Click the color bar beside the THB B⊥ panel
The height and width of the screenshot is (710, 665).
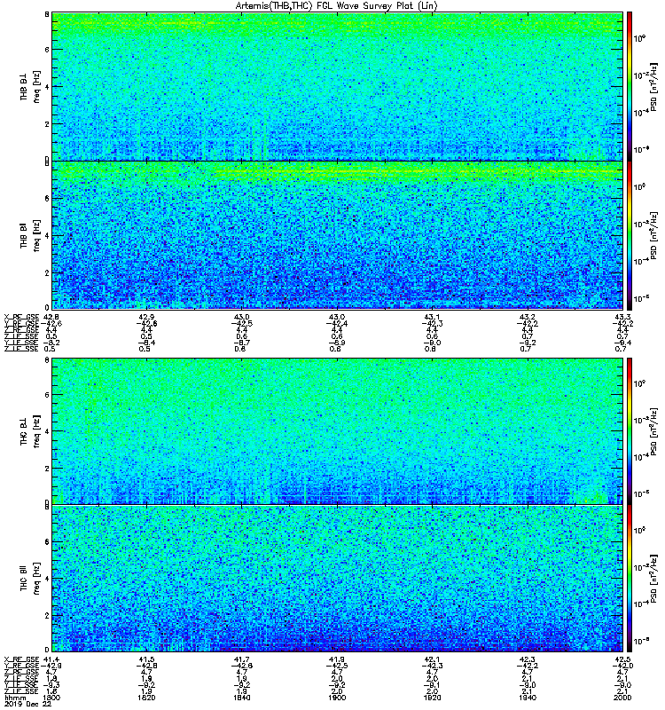point(629,86)
